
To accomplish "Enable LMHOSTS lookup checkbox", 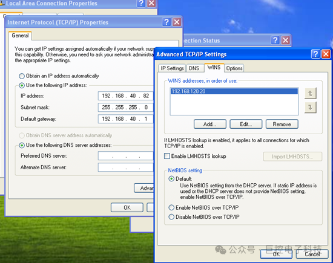I will click(167, 156).
